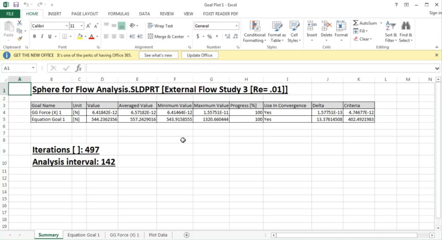Click the middle align icon
442x240 pixels.
pyautogui.click(x=114, y=25)
